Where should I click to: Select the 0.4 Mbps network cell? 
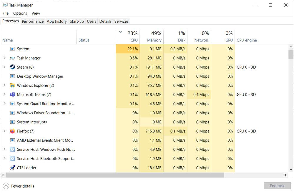199,94
